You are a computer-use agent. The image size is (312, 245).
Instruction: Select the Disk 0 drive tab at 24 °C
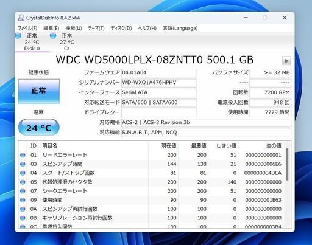point(32,42)
